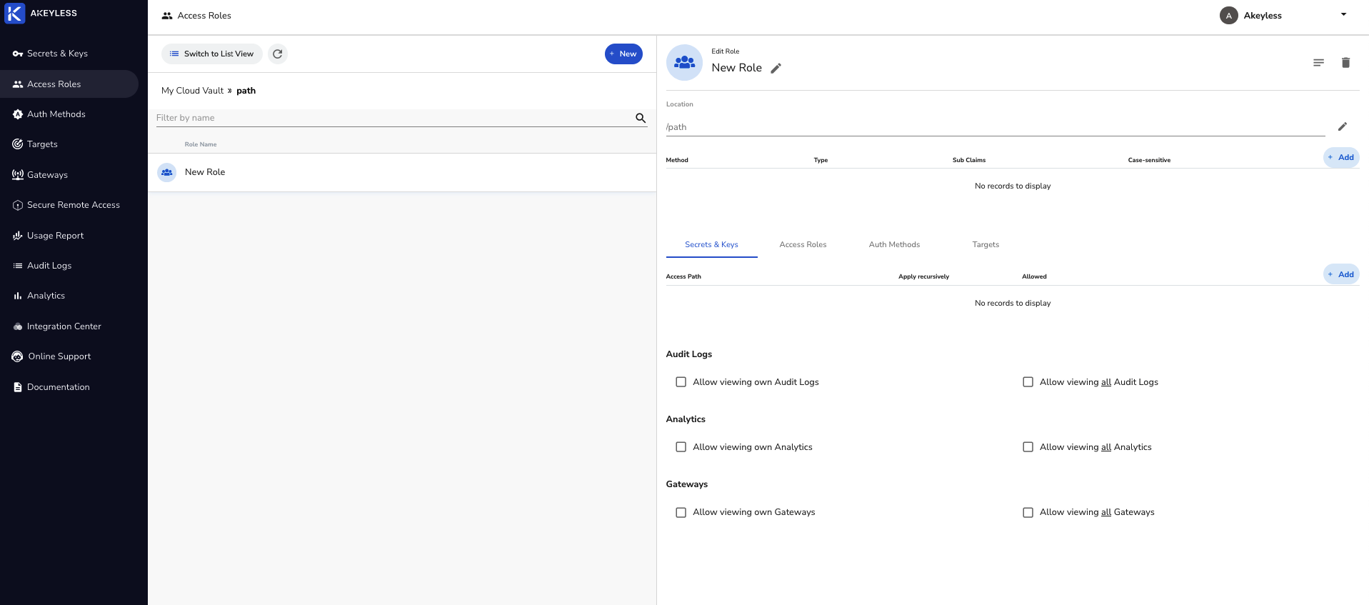Click the large role avatar icon
This screenshot has width=1369, height=605.
coord(684,62)
